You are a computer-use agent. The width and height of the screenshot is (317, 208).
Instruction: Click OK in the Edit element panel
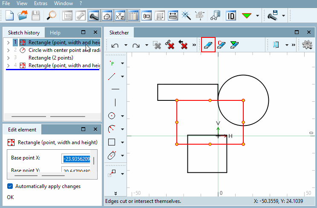(x=10, y=197)
